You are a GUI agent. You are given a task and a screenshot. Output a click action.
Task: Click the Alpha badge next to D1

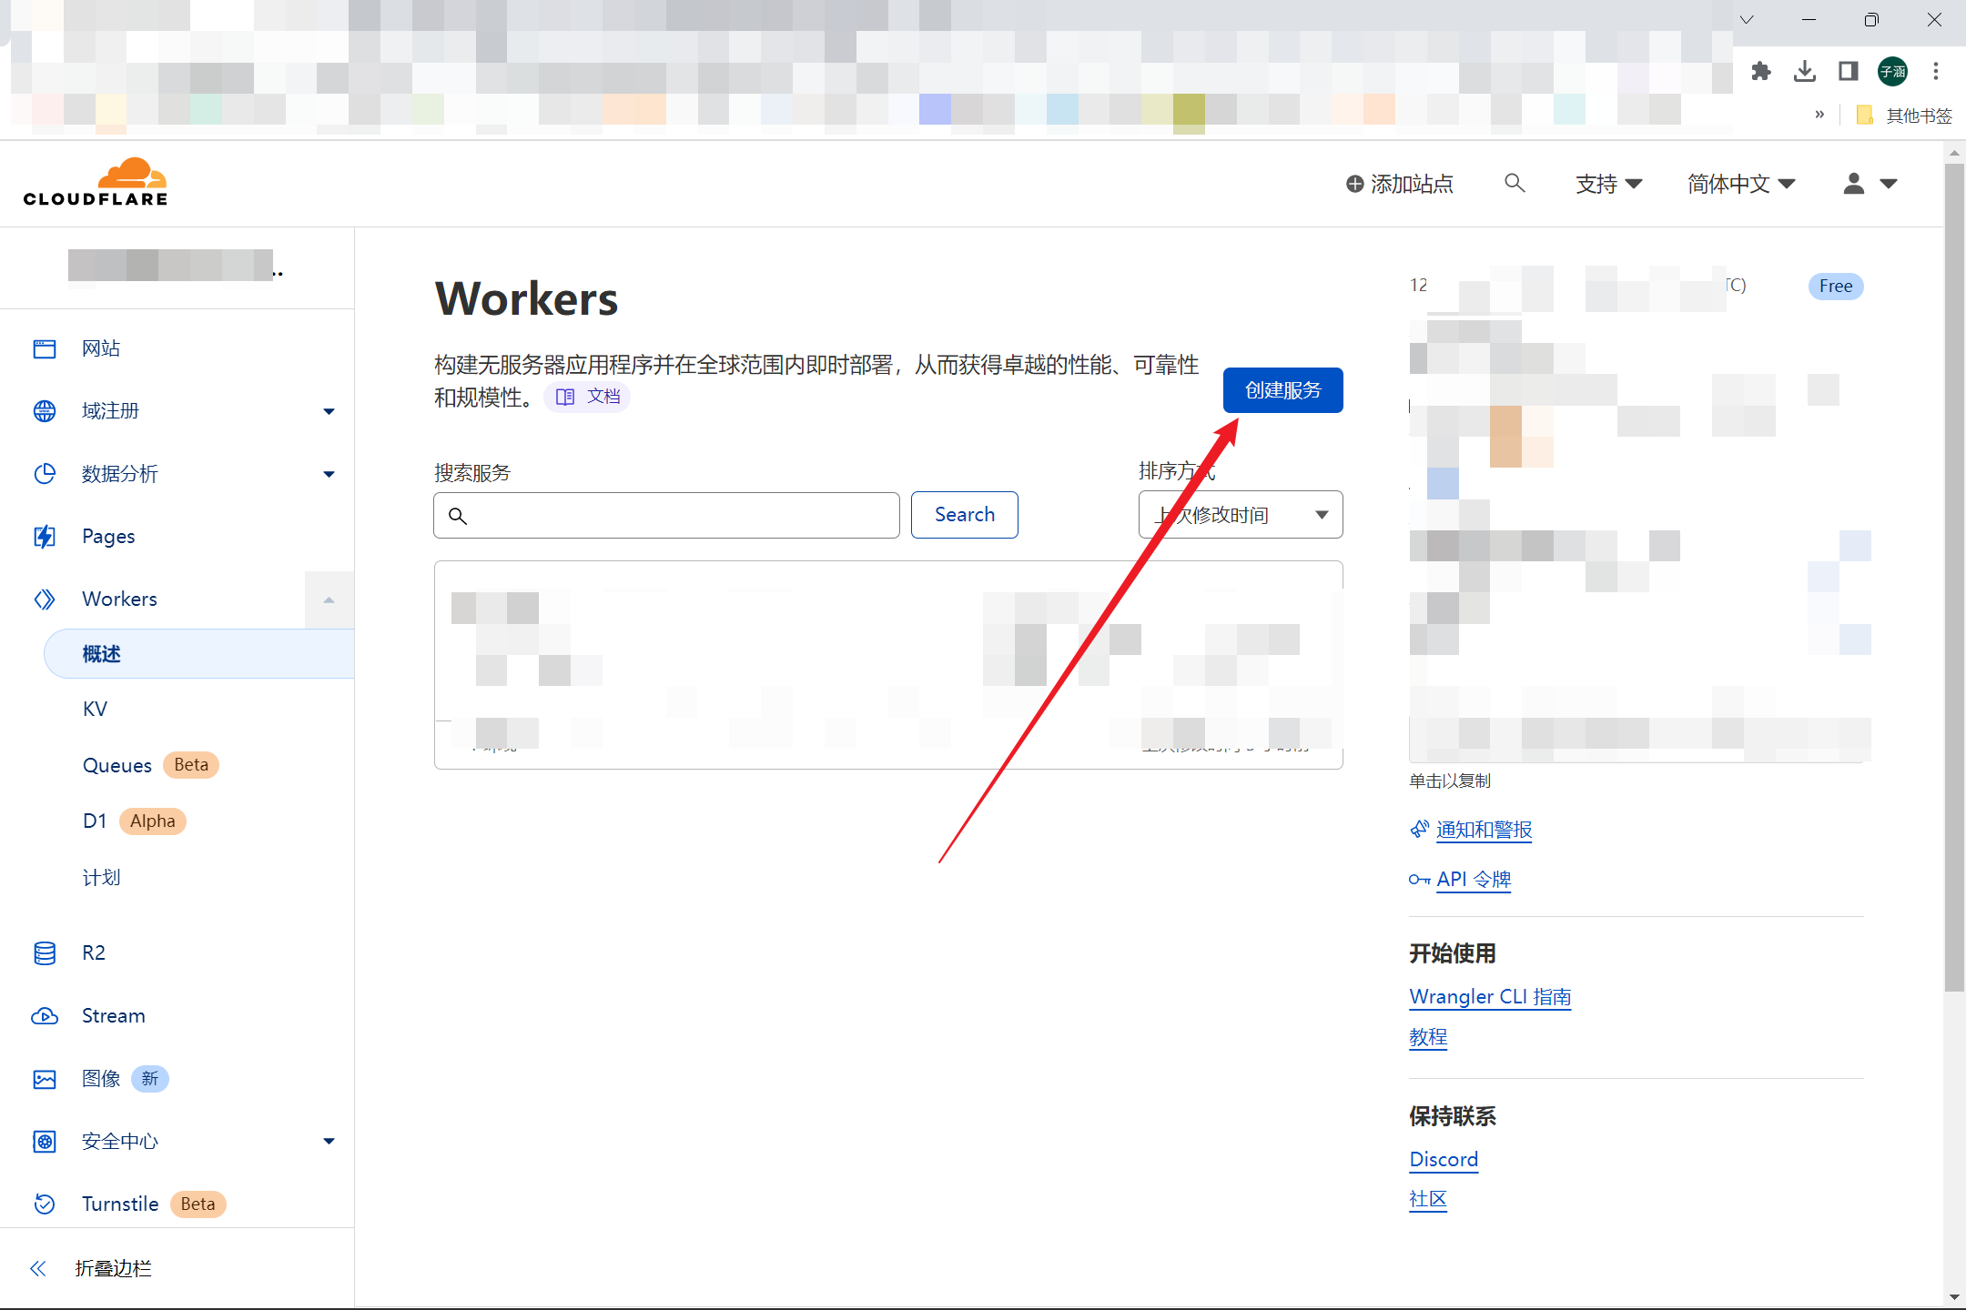click(x=152, y=821)
